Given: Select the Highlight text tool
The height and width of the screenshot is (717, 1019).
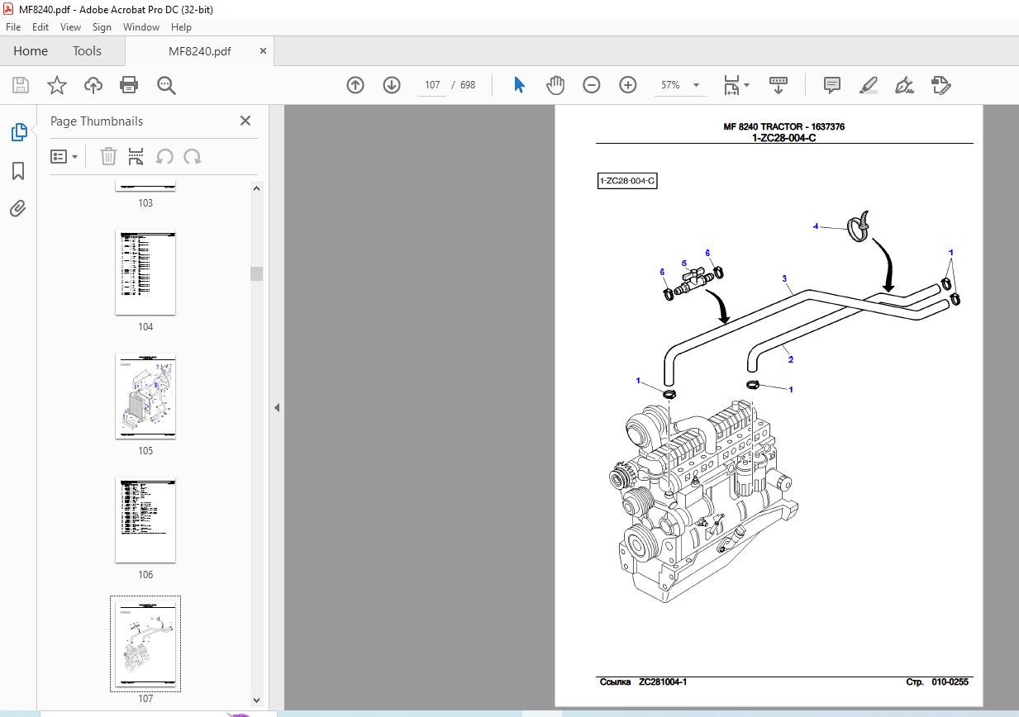Looking at the screenshot, I should (x=868, y=85).
